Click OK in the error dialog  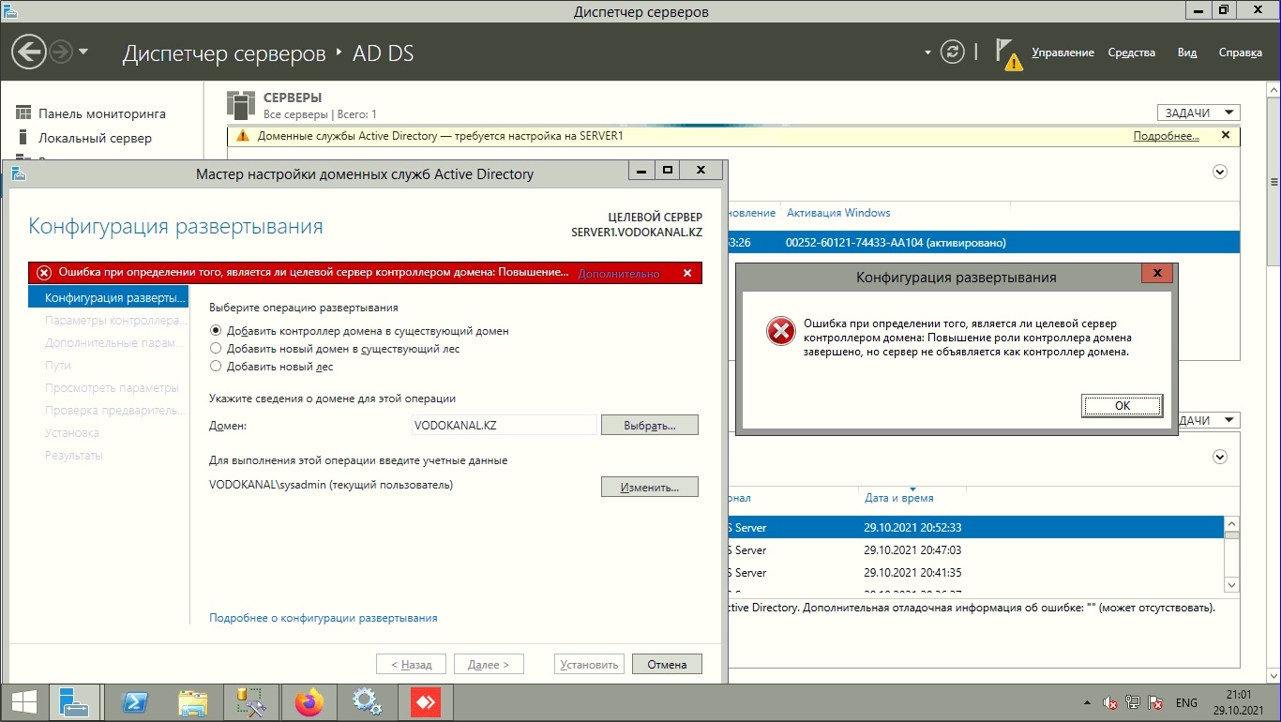pyautogui.click(x=1123, y=405)
